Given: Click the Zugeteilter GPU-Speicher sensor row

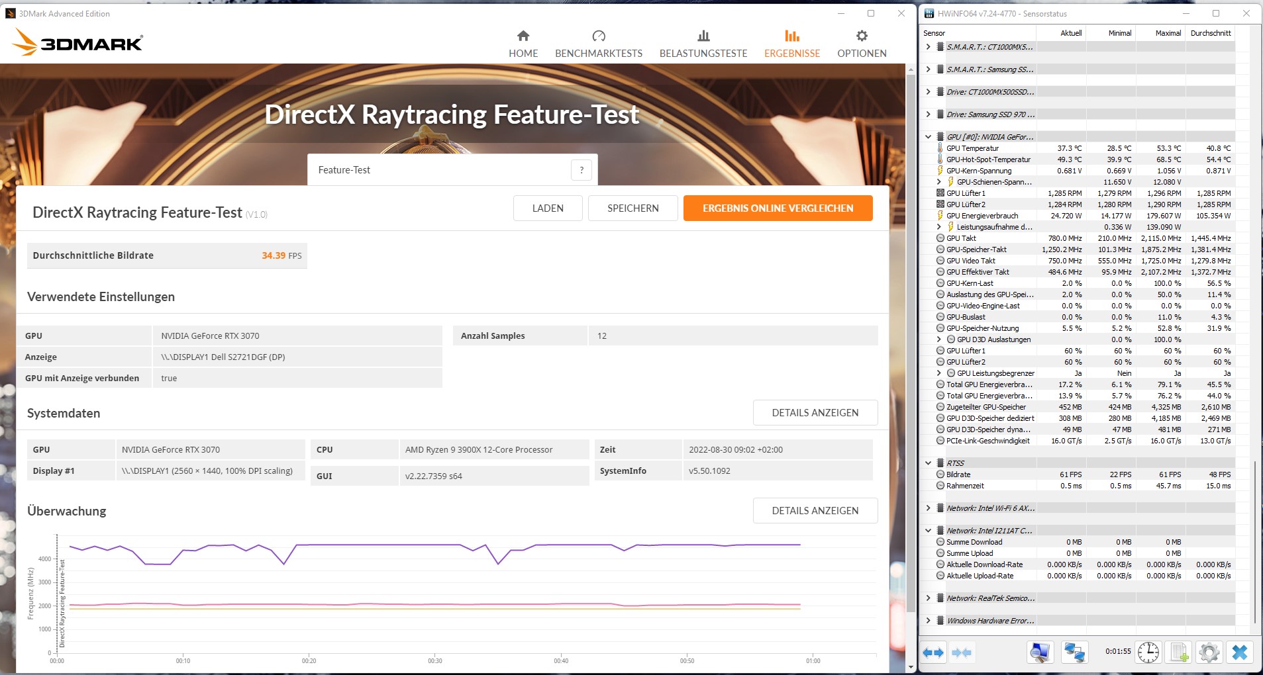Looking at the screenshot, I should [1078, 407].
